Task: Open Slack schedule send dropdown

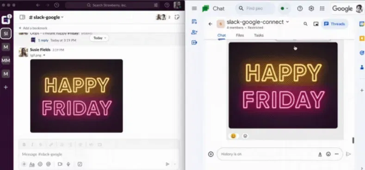Action: [x=175, y=164]
